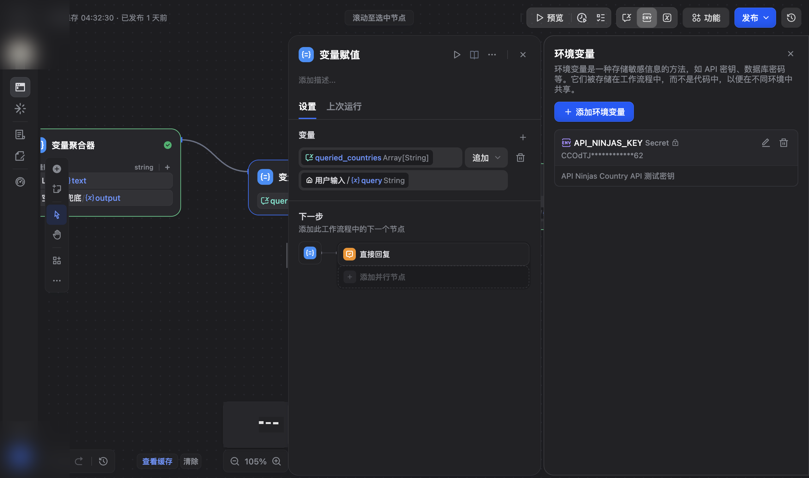Screen dimensions: 809x478
Task: Add a new variable with the plus icon
Action: [523, 138]
